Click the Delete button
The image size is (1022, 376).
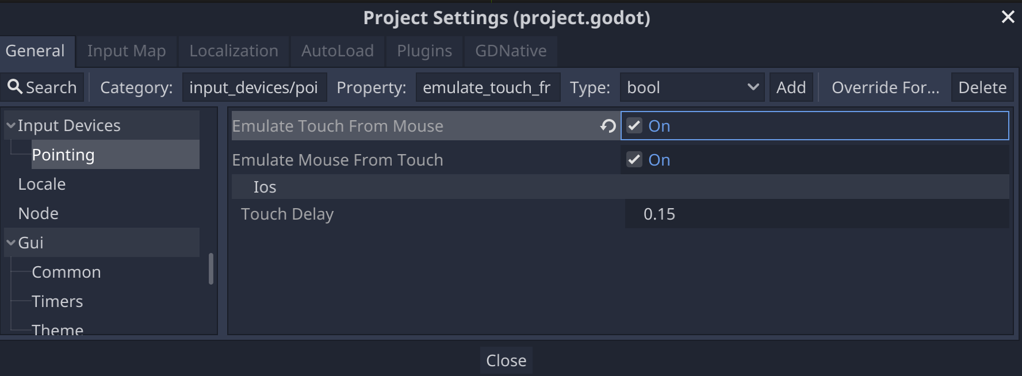982,87
